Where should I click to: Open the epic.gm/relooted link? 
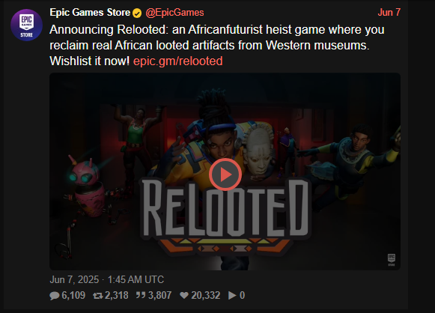point(178,61)
